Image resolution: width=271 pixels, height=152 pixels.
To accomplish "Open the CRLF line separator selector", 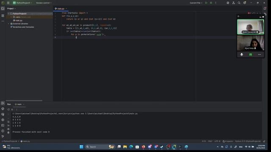I will pos(210,141).
